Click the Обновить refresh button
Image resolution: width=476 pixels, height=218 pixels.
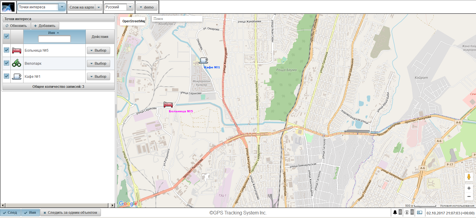[16, 26]
